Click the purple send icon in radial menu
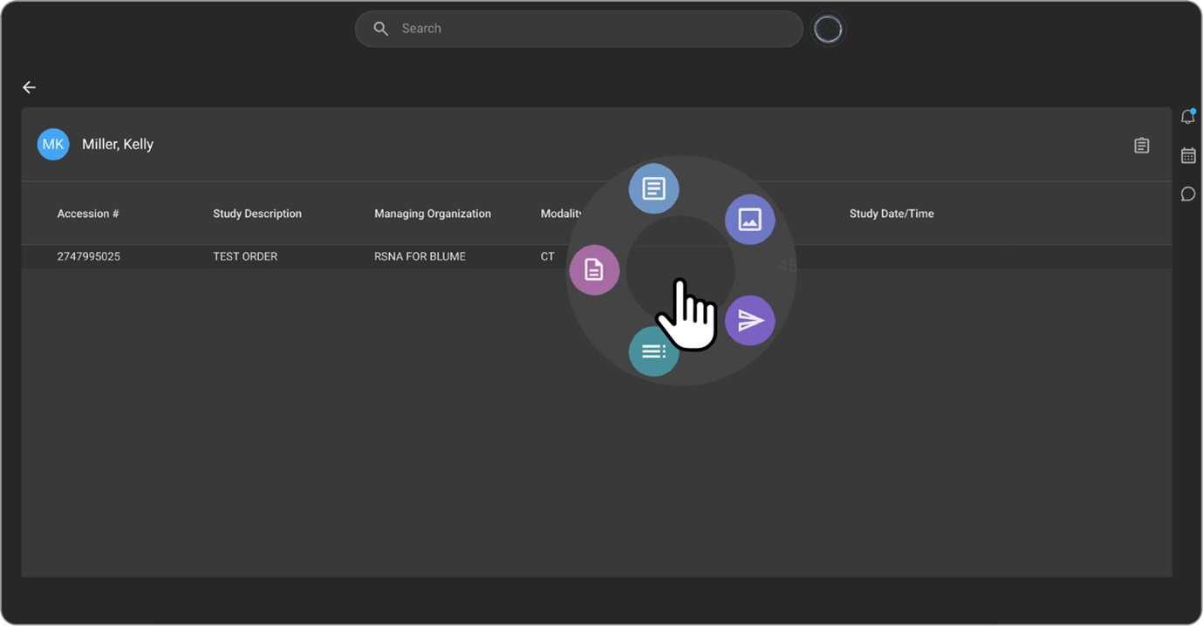 [x=749, y=321]
